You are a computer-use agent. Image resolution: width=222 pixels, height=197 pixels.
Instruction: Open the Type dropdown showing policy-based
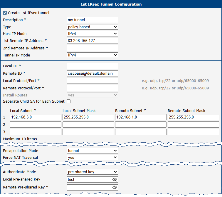point(92,27)
